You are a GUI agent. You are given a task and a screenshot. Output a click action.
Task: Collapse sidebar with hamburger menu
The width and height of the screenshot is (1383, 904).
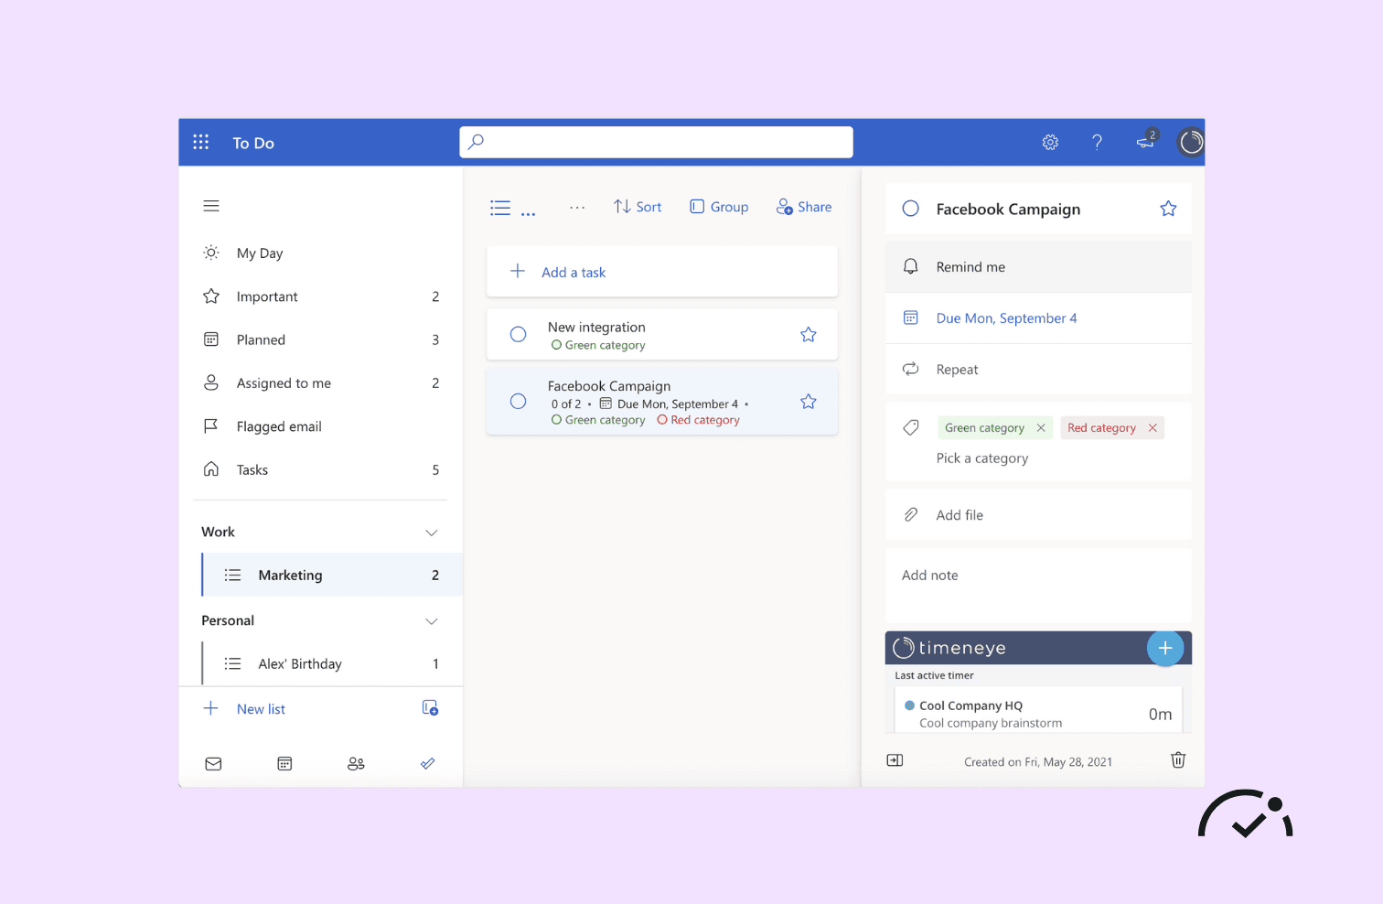tap(211, 206)
